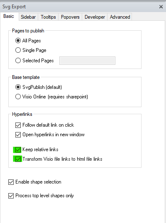Click the Svg Export panel title
The height and width of the screenshot is (223, 166).
pyautogui.click(x=14, y=7)
